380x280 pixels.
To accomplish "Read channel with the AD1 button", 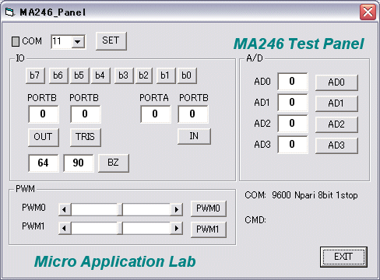I will pos(336,103).
